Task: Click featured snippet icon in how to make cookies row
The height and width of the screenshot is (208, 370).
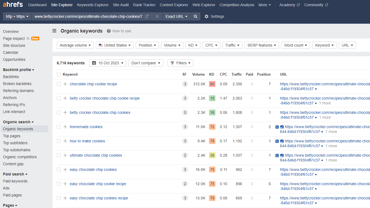Action: click(x=277, y=141)
